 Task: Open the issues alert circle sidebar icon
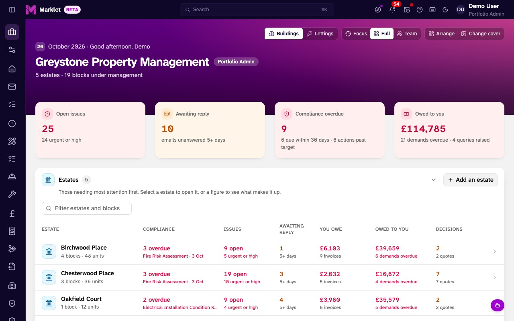click(12, 124)
